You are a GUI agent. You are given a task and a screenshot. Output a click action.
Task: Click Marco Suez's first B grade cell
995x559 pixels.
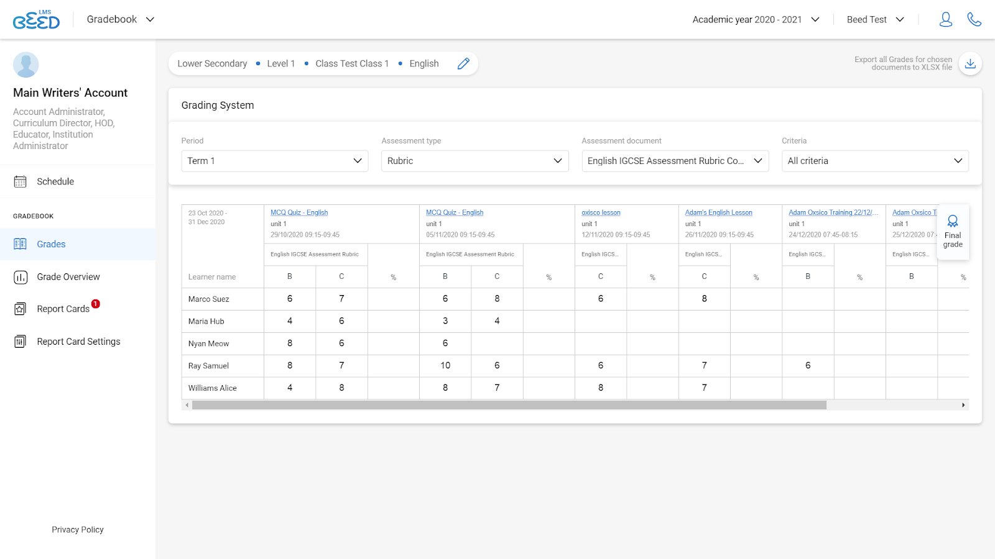[290, 299]
